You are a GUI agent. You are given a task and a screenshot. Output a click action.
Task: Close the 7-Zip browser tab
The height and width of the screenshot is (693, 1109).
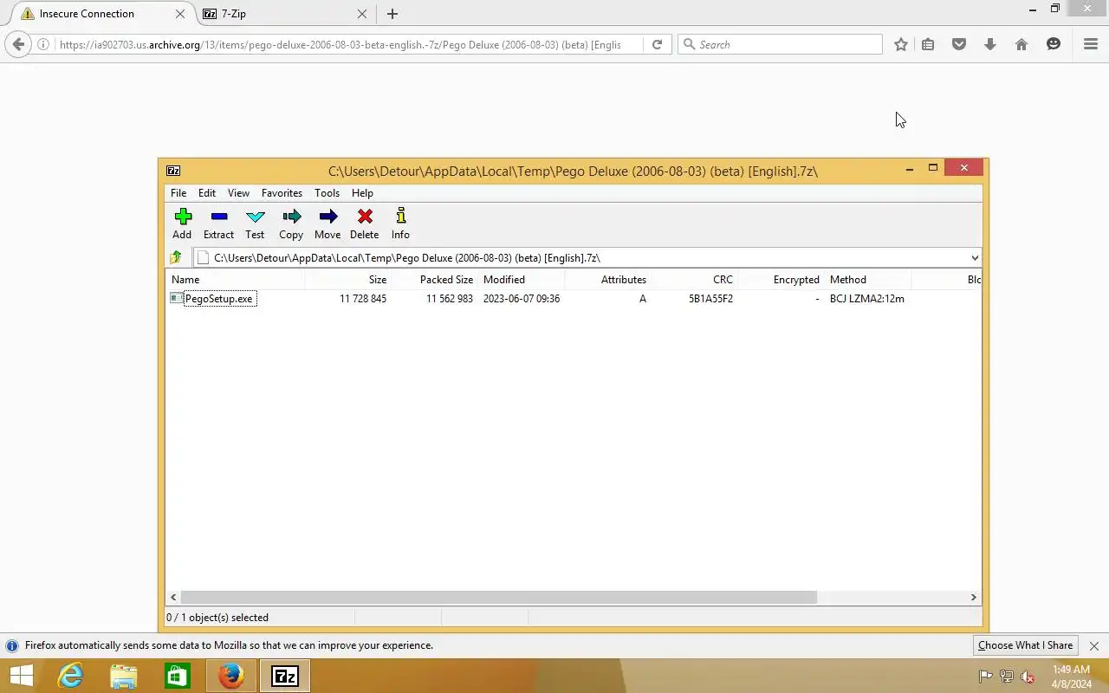point(362,14)
